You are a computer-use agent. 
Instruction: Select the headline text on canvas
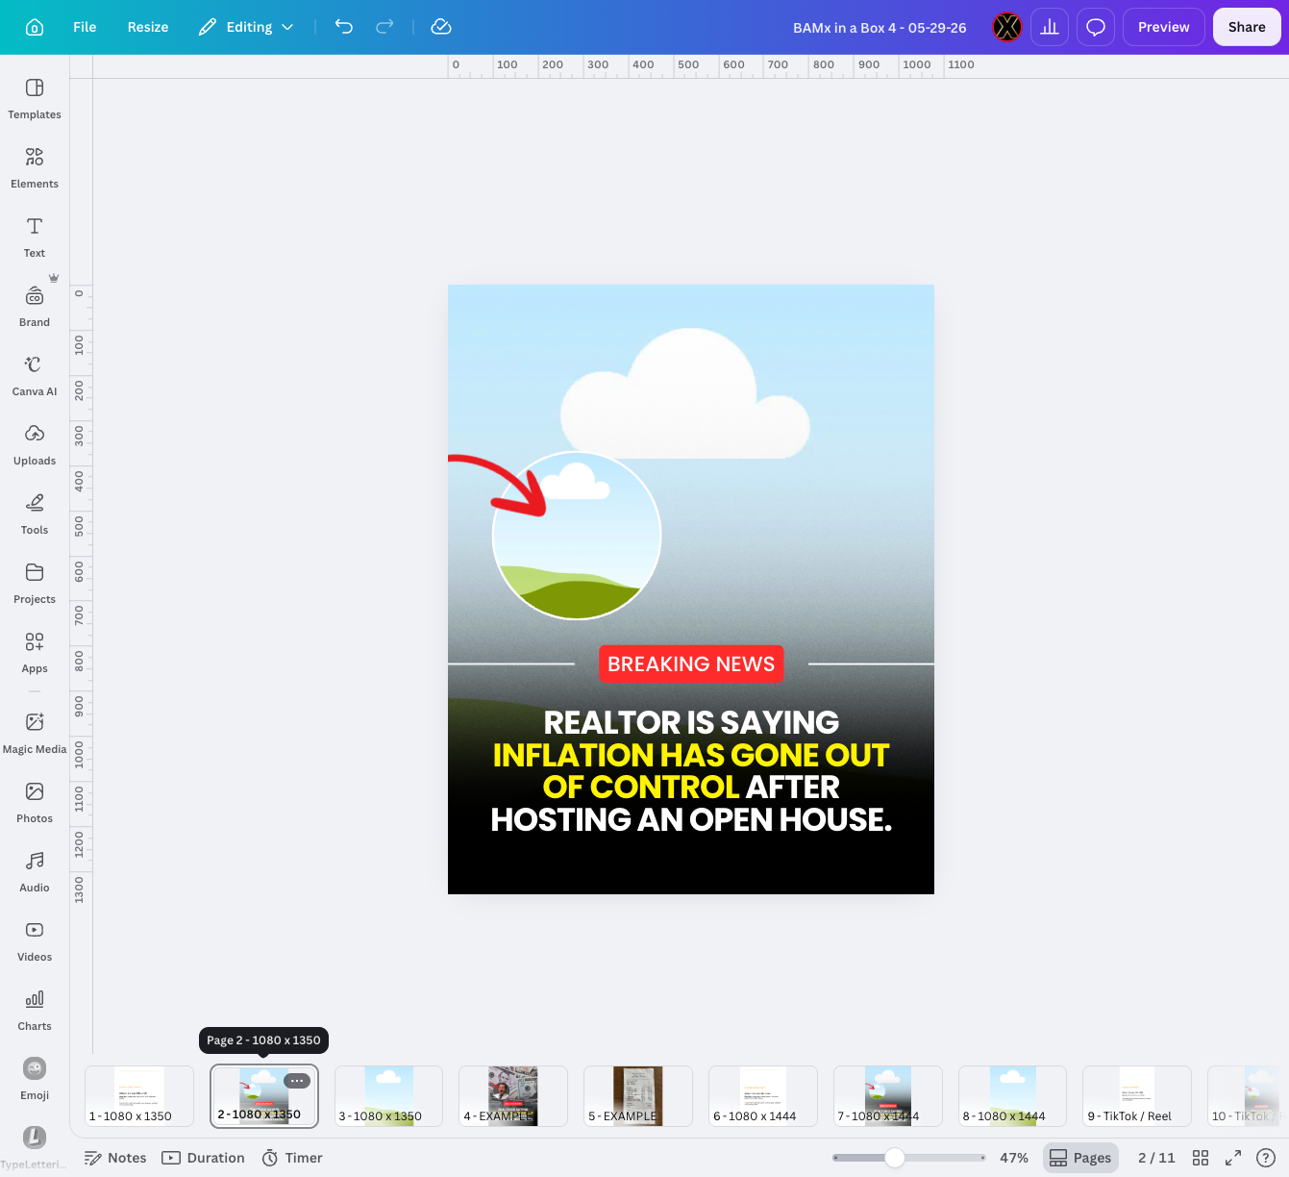691,770
